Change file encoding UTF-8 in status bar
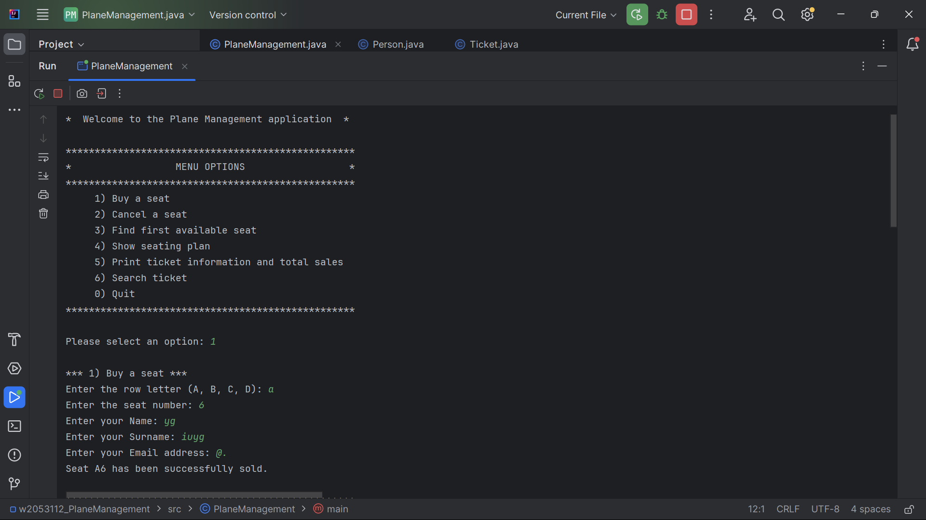The width and height of the screenshot is (926, 520). 825,509
